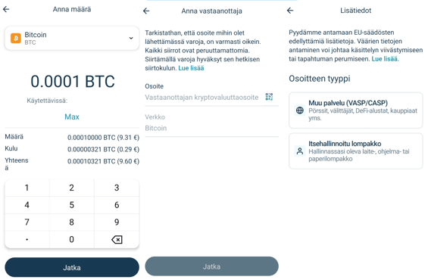
Task: Click the globe icon for VASP/CASP
Action: [300, 110]
